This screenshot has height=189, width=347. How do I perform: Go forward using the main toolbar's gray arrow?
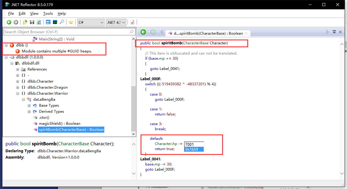16,22
